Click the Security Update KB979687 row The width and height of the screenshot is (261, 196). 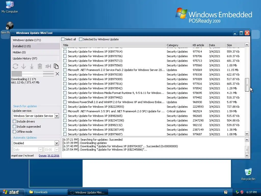coord(153,134)
